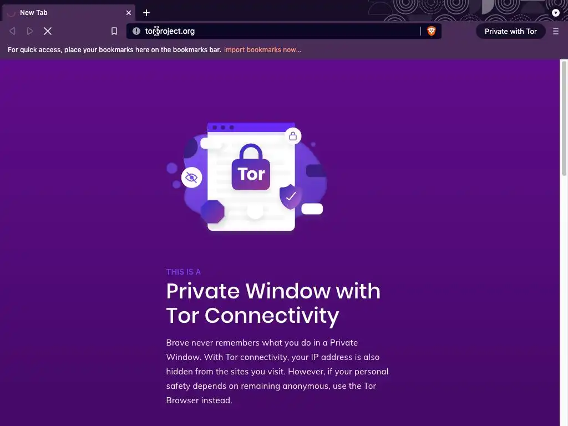
Task: Stop loading the page
Action: [48, 31]
